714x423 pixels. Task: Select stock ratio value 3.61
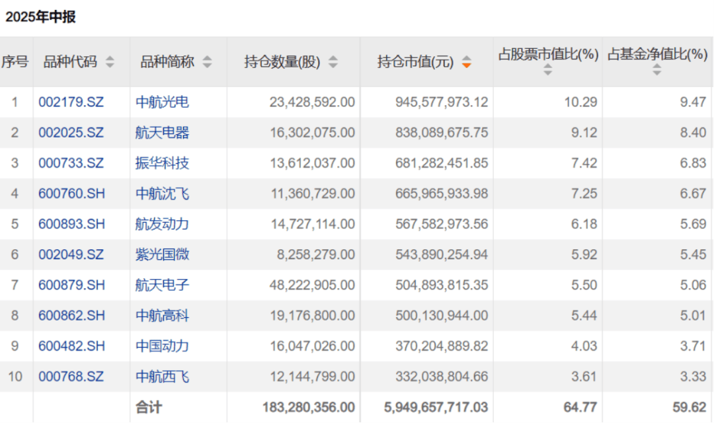click(584, 377)
